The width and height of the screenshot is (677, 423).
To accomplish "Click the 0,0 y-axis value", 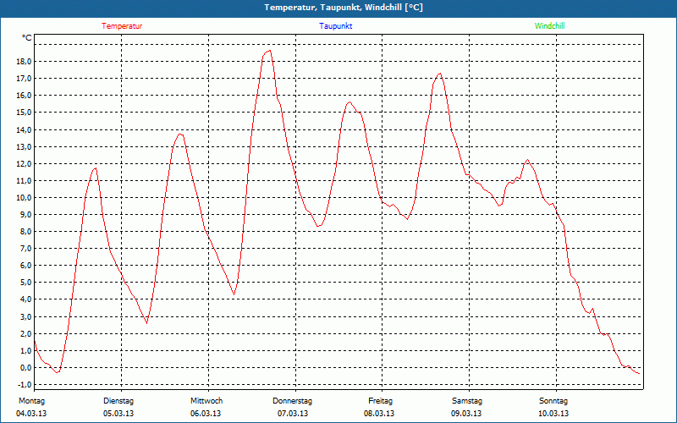I will tap(25, 368).
